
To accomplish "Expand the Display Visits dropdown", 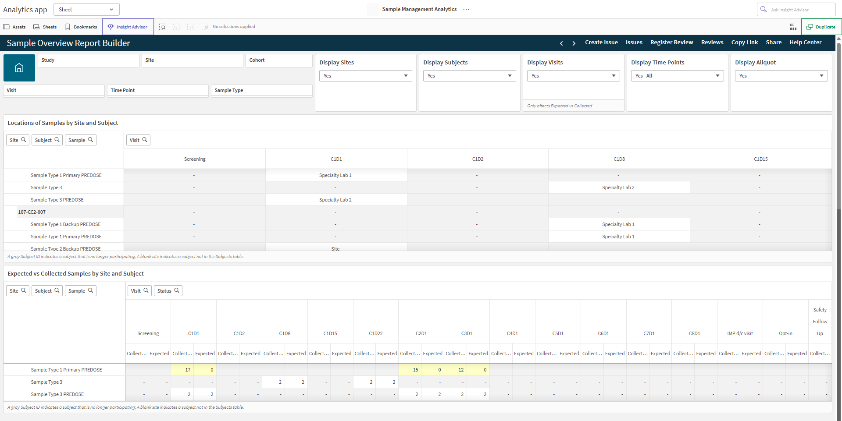I will (x=573, y=76).
